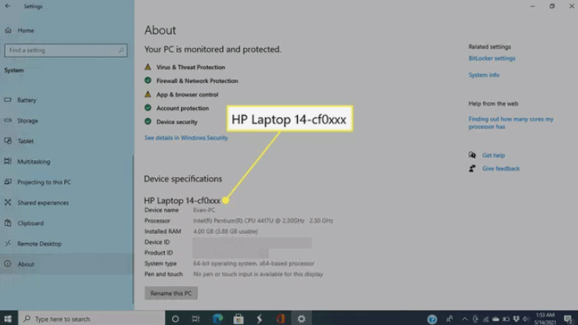Select the Evan-PC device name text
The height and width of the screenshot is (325, 578).
(x=204, y=210)
